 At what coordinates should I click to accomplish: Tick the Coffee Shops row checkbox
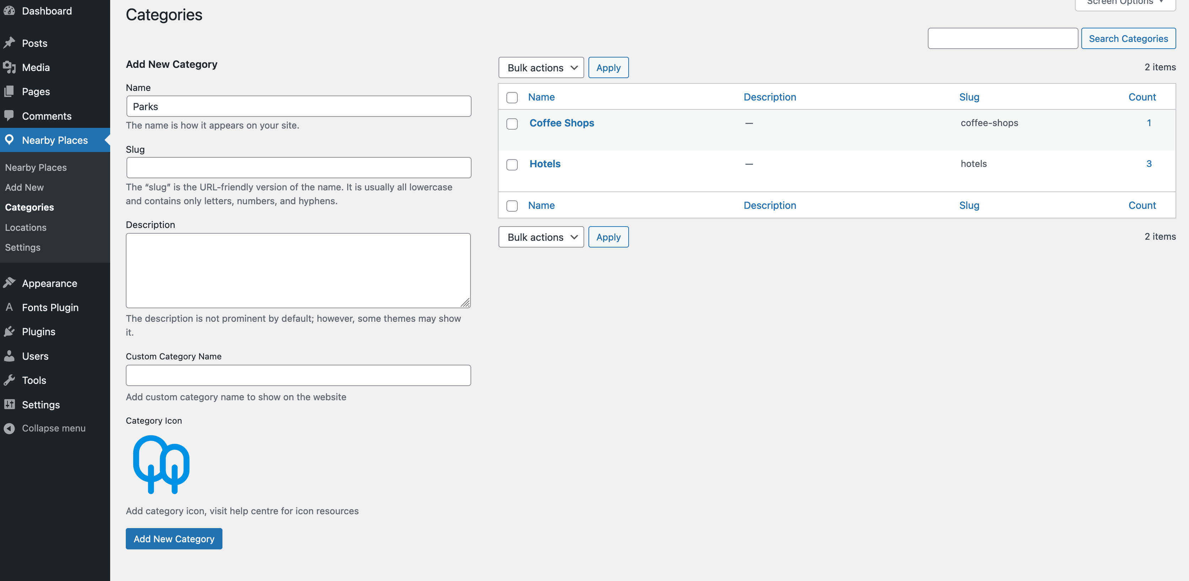pos(512,124)
